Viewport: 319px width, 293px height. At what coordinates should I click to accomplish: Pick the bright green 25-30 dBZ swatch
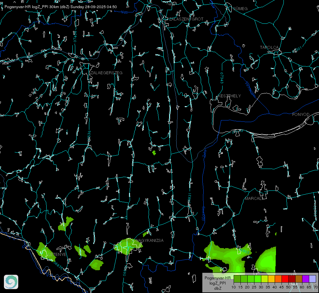tap(258, 279)
